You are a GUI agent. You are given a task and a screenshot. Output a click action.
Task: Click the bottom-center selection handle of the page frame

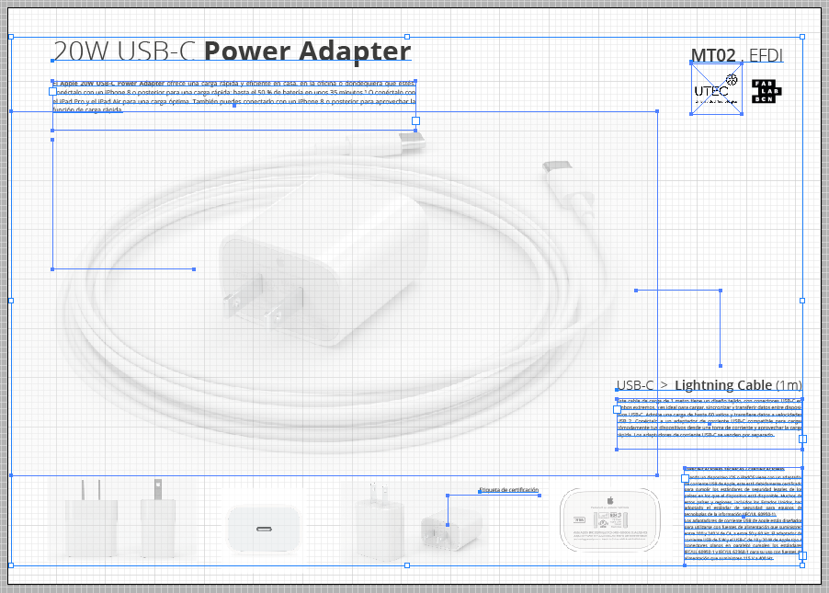pos(407,564)
